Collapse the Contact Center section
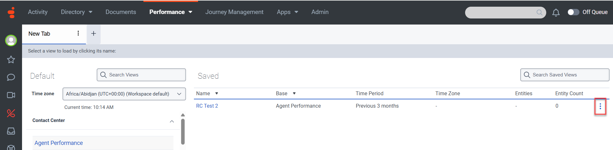The height and width of the screenshot is (150, 613). pyautogui.click(x=172, y=121)
